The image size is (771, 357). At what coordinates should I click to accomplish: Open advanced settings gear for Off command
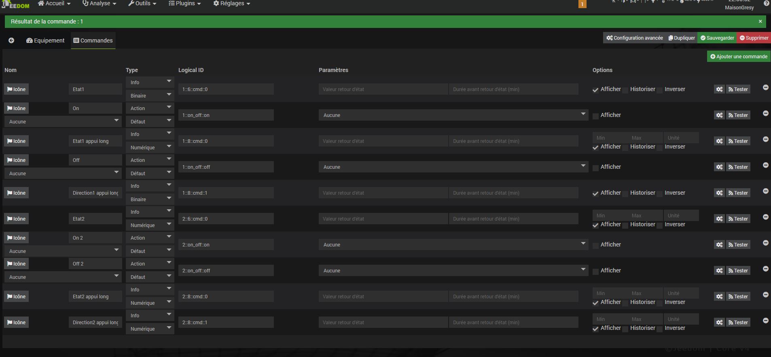coord(719,167)
